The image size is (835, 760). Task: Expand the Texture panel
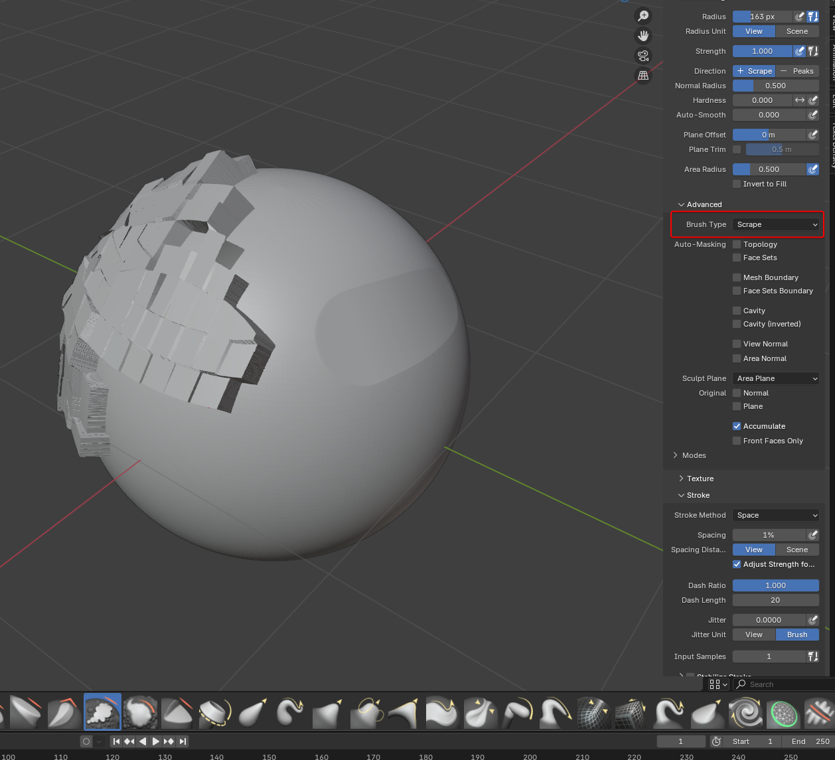700,479
